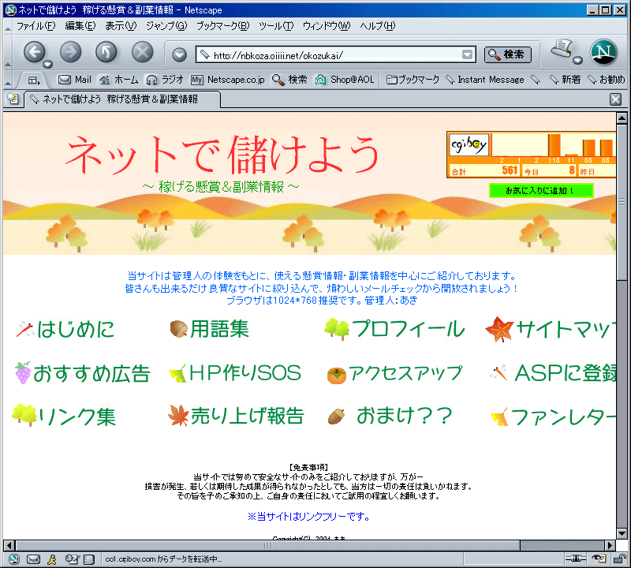This screenshot has width=631, height=568.
Task: Open Composer from the status bar icon
Action: (73, 559)
